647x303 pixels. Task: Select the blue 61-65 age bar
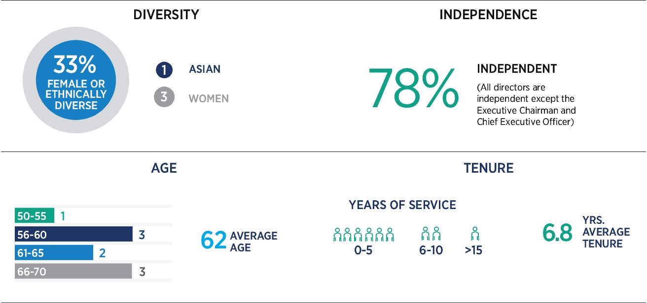click(54, 253)
